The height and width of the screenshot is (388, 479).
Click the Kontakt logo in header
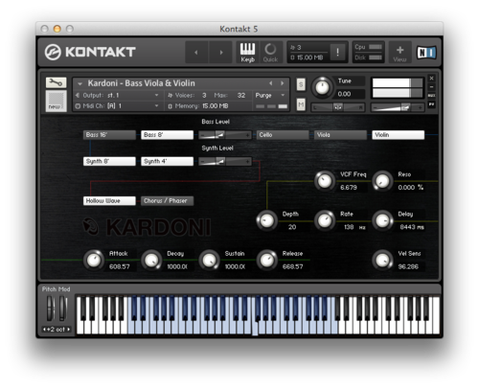coord(90,52)
